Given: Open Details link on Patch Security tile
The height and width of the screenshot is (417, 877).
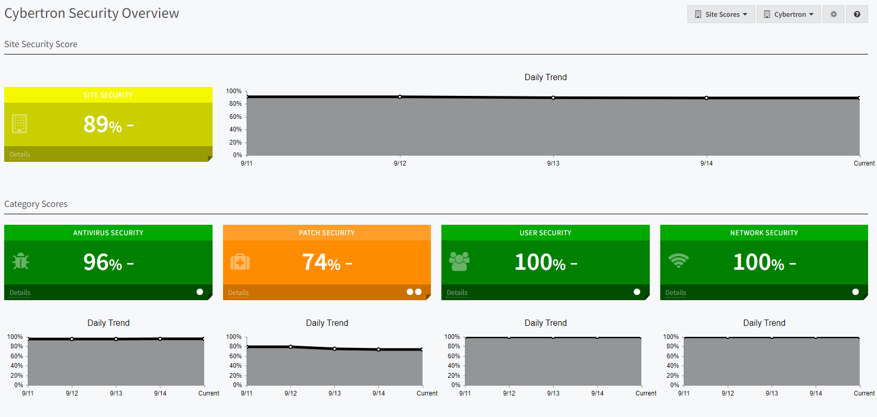Looking at the screenshot, I should [x=238, y=292].
